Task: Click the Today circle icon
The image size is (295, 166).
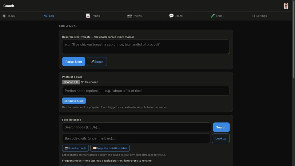Action: click(x=4, y=16)
